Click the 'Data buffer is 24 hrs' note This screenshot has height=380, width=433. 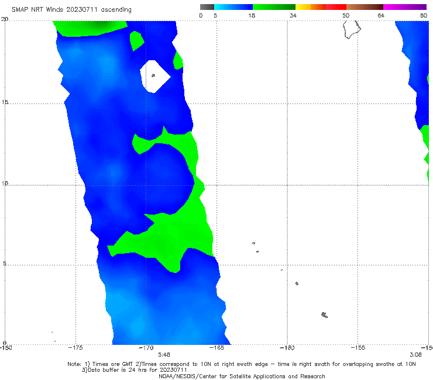click(135, 370)
